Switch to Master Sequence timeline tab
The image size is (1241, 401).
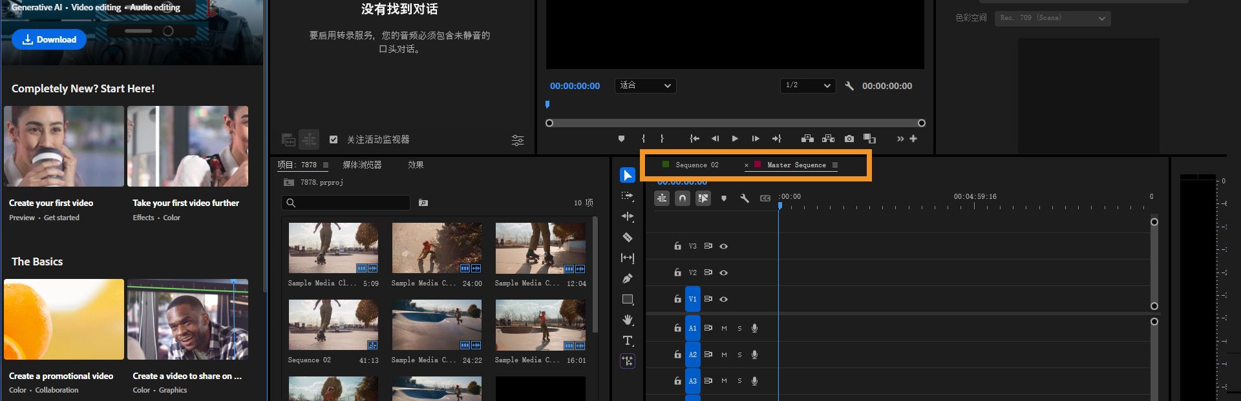tap(796, 165)
